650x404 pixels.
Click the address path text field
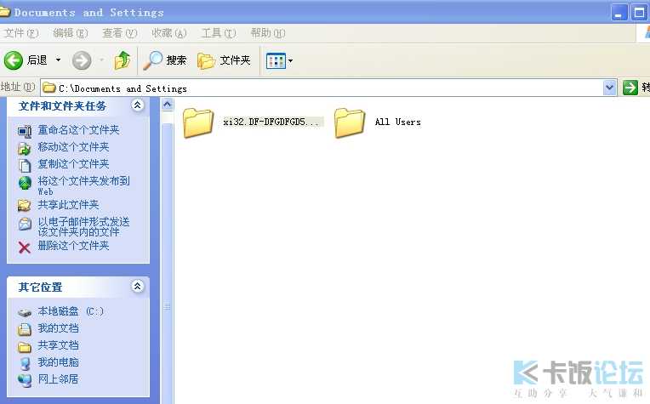click(322, 88)
